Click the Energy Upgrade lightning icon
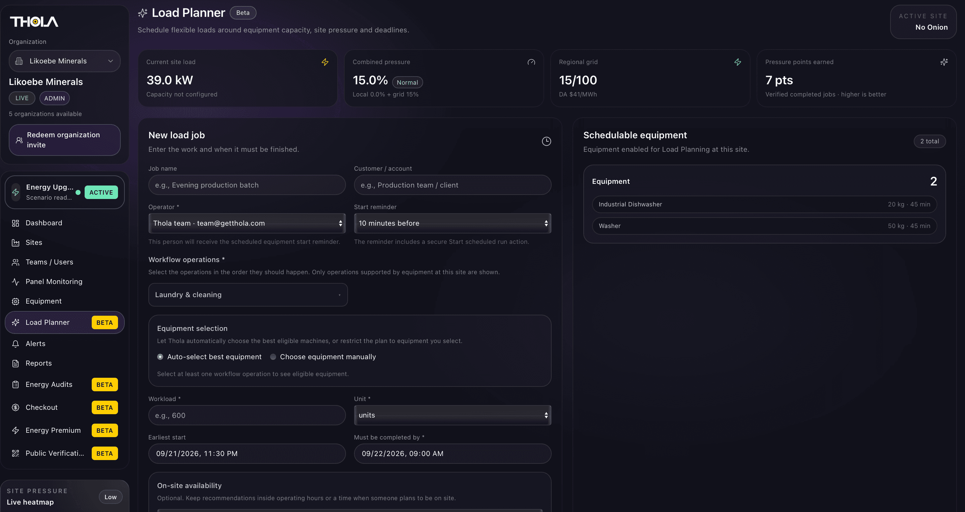965x512 pixels. pyautogui.click(x=16, y=192)
